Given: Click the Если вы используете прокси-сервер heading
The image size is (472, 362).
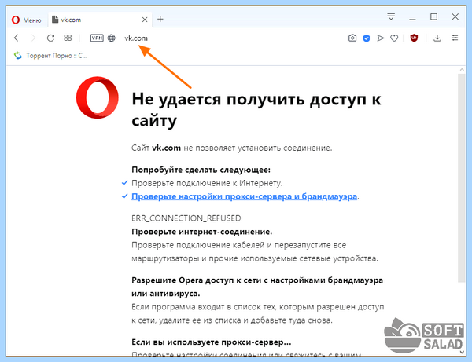Looking at the screenshot, I should pos(212,342).
